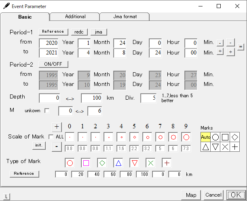The image size is (247, 201).
Task: Click magenta square Type of Mark icon
Action: (x=86, y=163)
